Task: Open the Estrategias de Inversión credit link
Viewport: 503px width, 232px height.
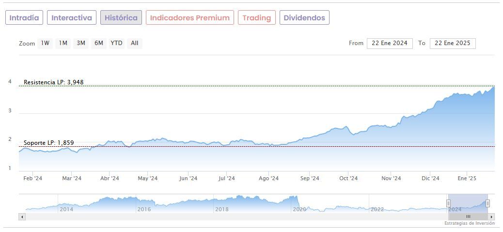Action: point(469,223)
